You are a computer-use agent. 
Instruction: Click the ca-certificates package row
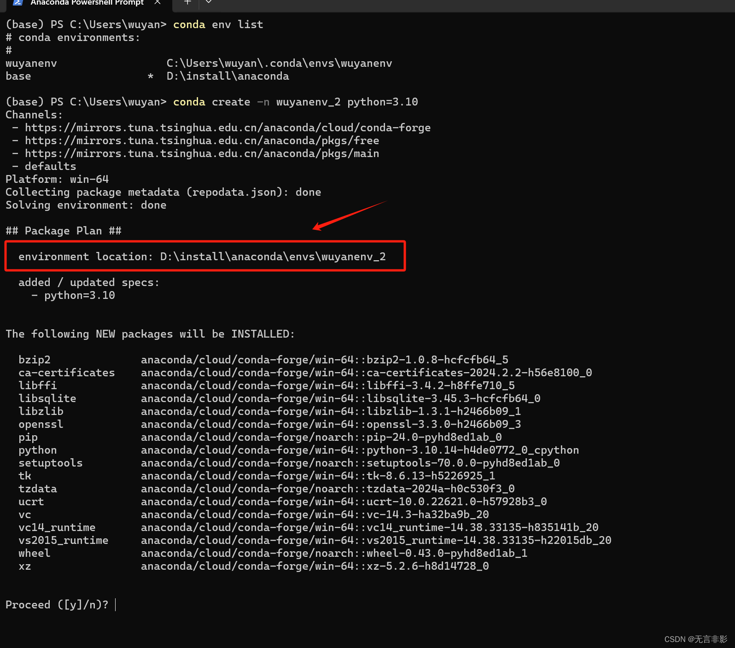[x=305, y=373]
